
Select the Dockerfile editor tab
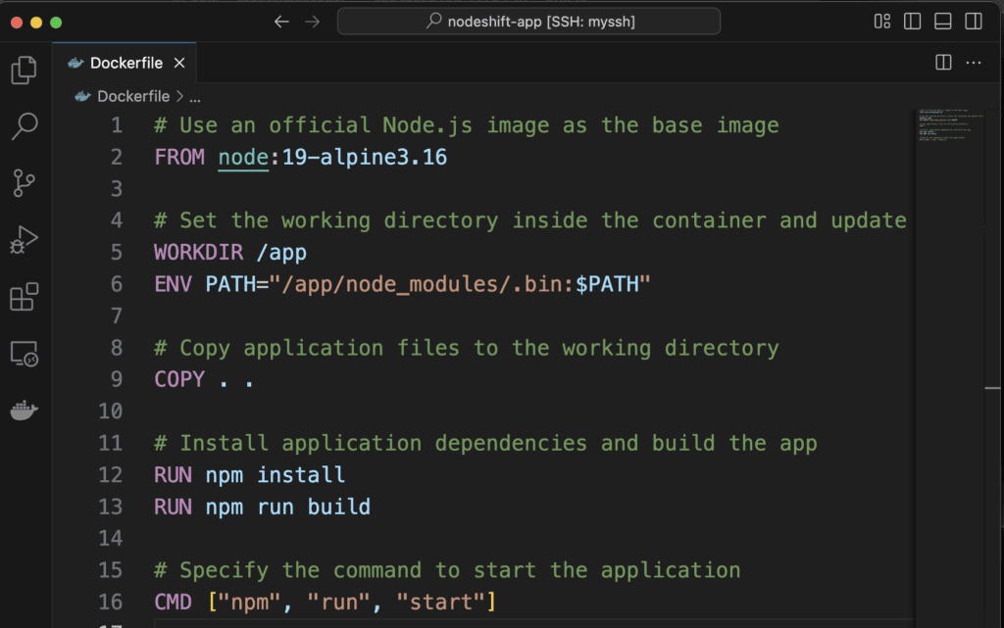pyautogui.click(x=125, y=63)
